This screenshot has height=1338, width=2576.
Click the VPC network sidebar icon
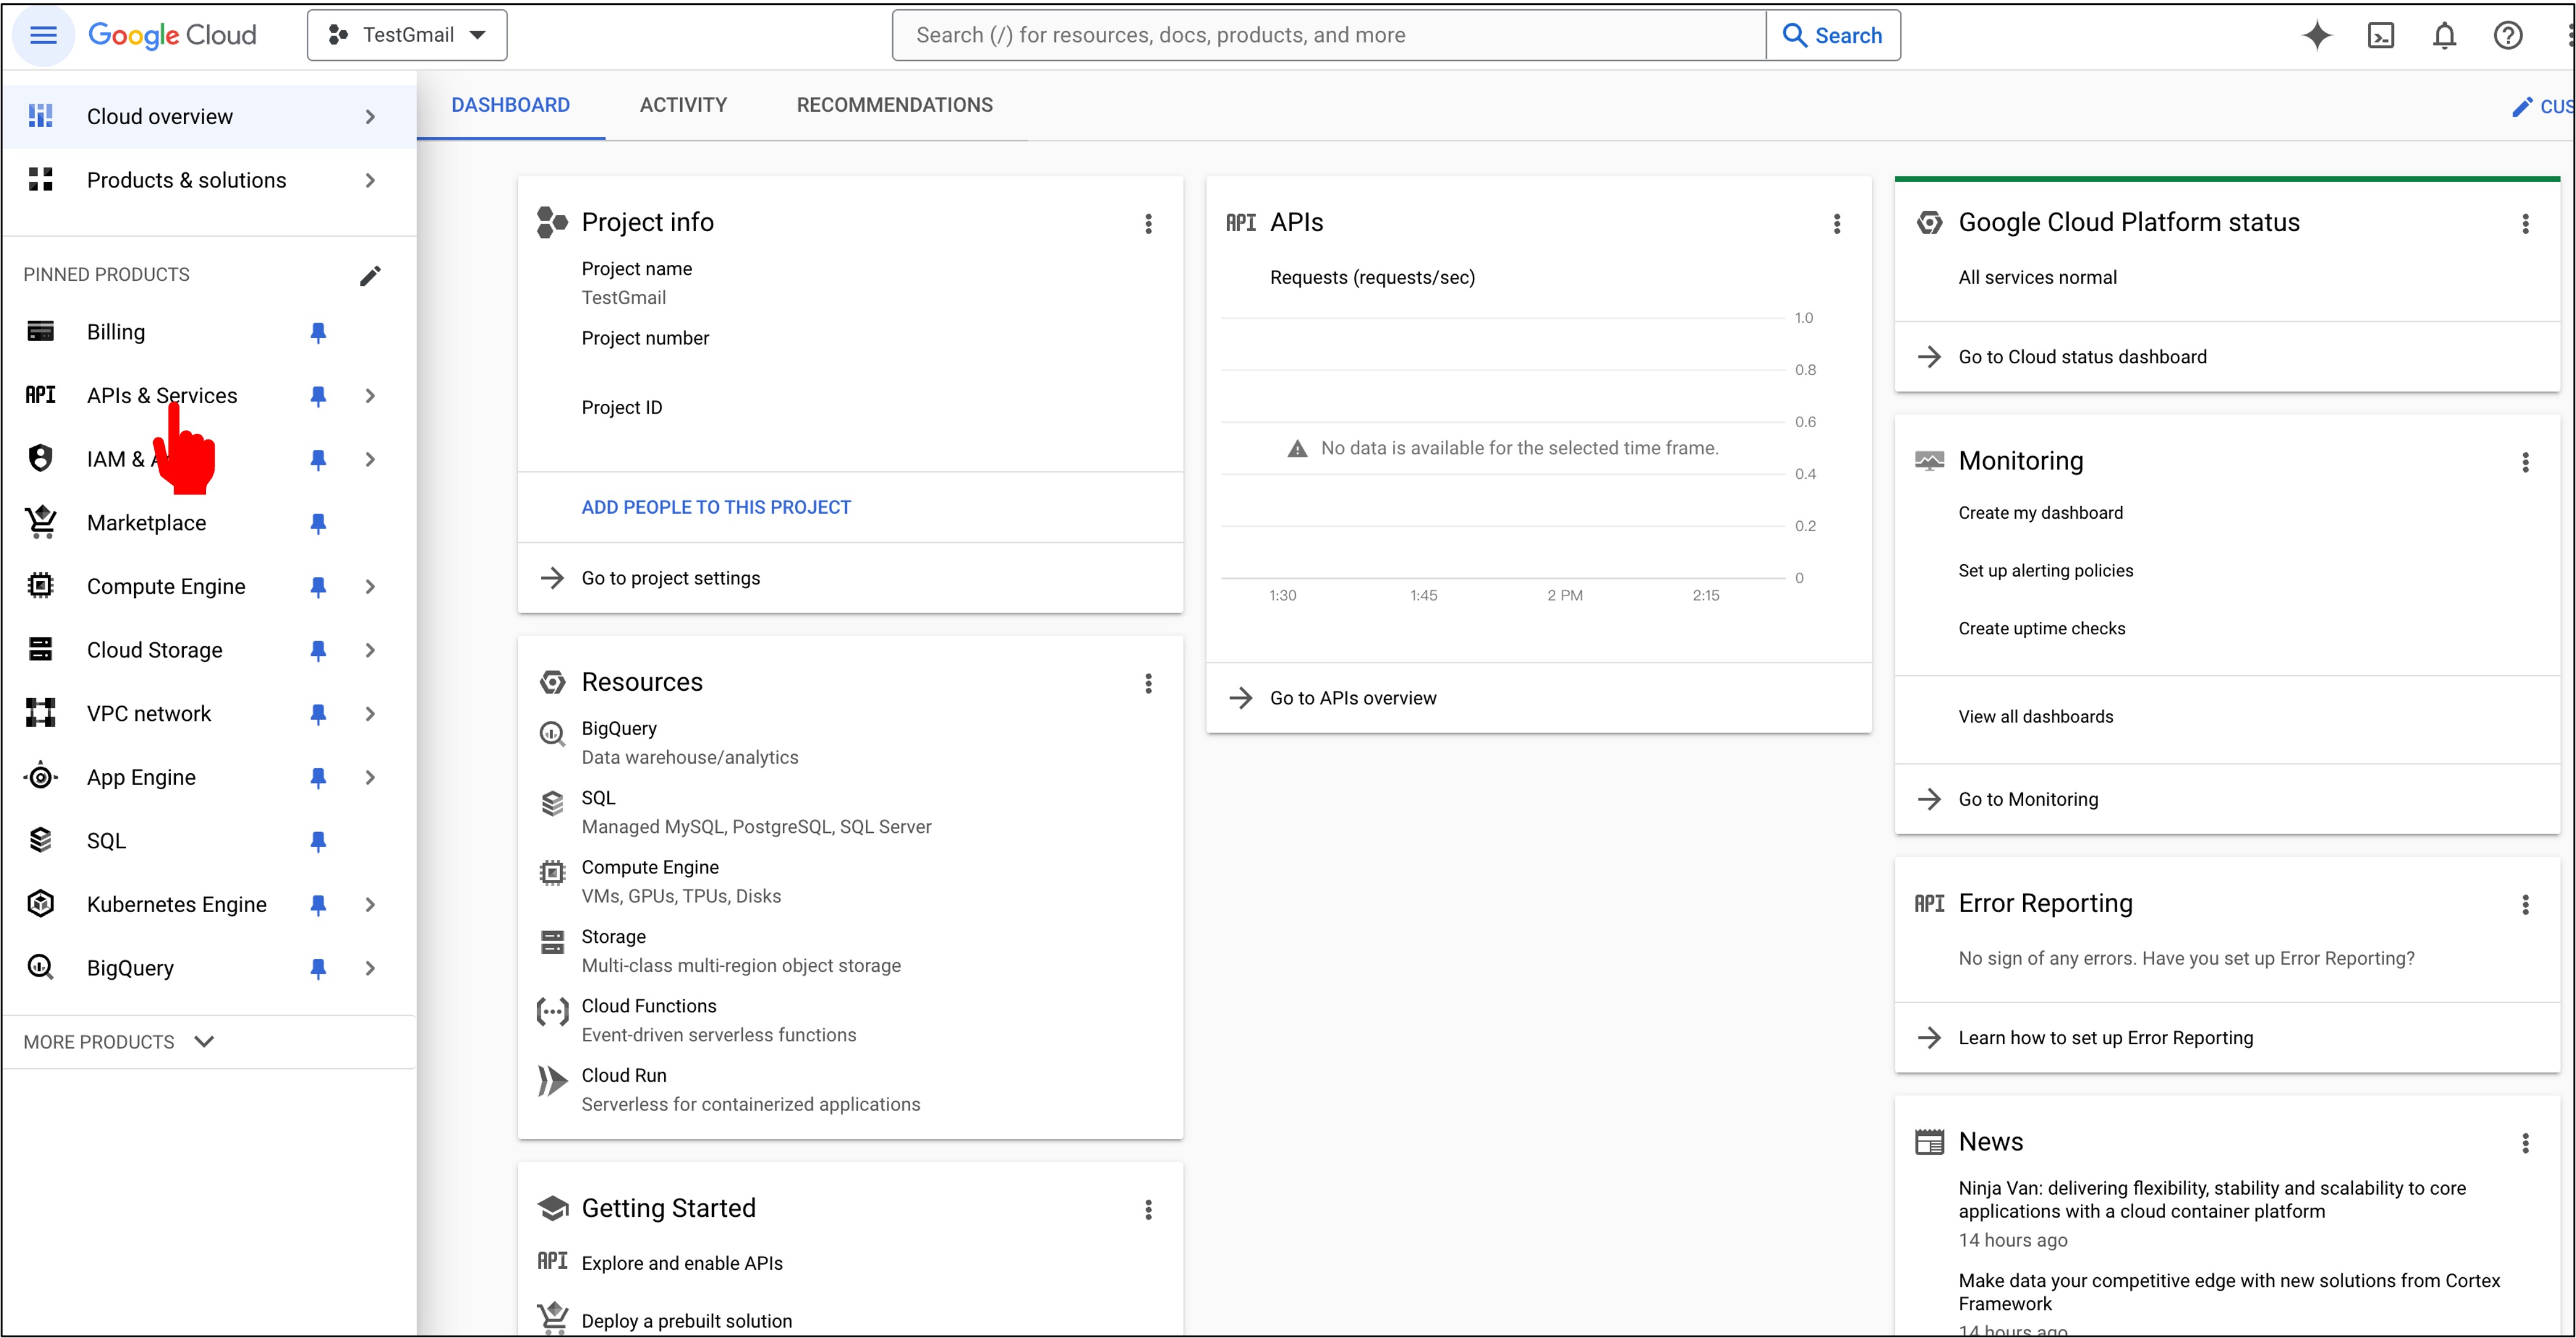(40, 714)
